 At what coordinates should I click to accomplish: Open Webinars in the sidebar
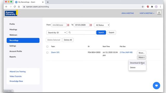click(x=13, y=35)
